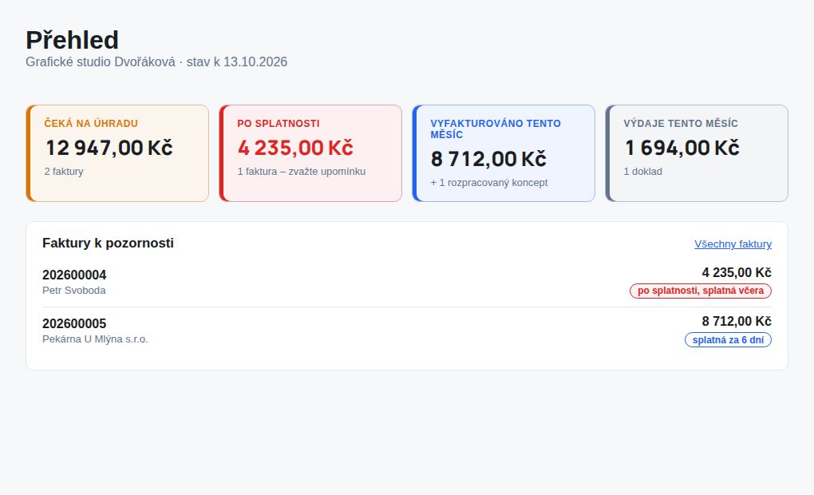This screenshot has width=814, height=495.
Task: Select the subtitle "Grafické studio Dvořáková · stav k 13.10.2026"
Action: point(156,61)
